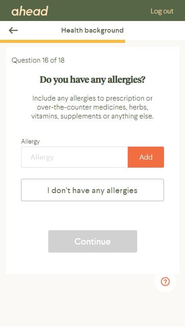Click the orange Add button
Image resolution: width=185 pixels, height=329 pixels.
pos(146,157)
